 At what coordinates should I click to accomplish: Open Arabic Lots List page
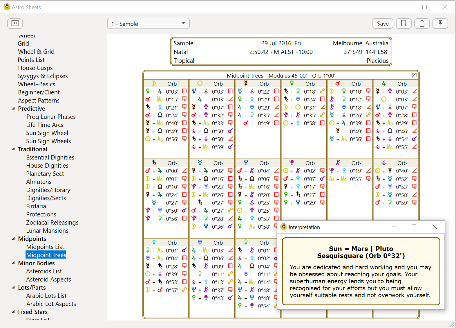(x=46, y=296)
